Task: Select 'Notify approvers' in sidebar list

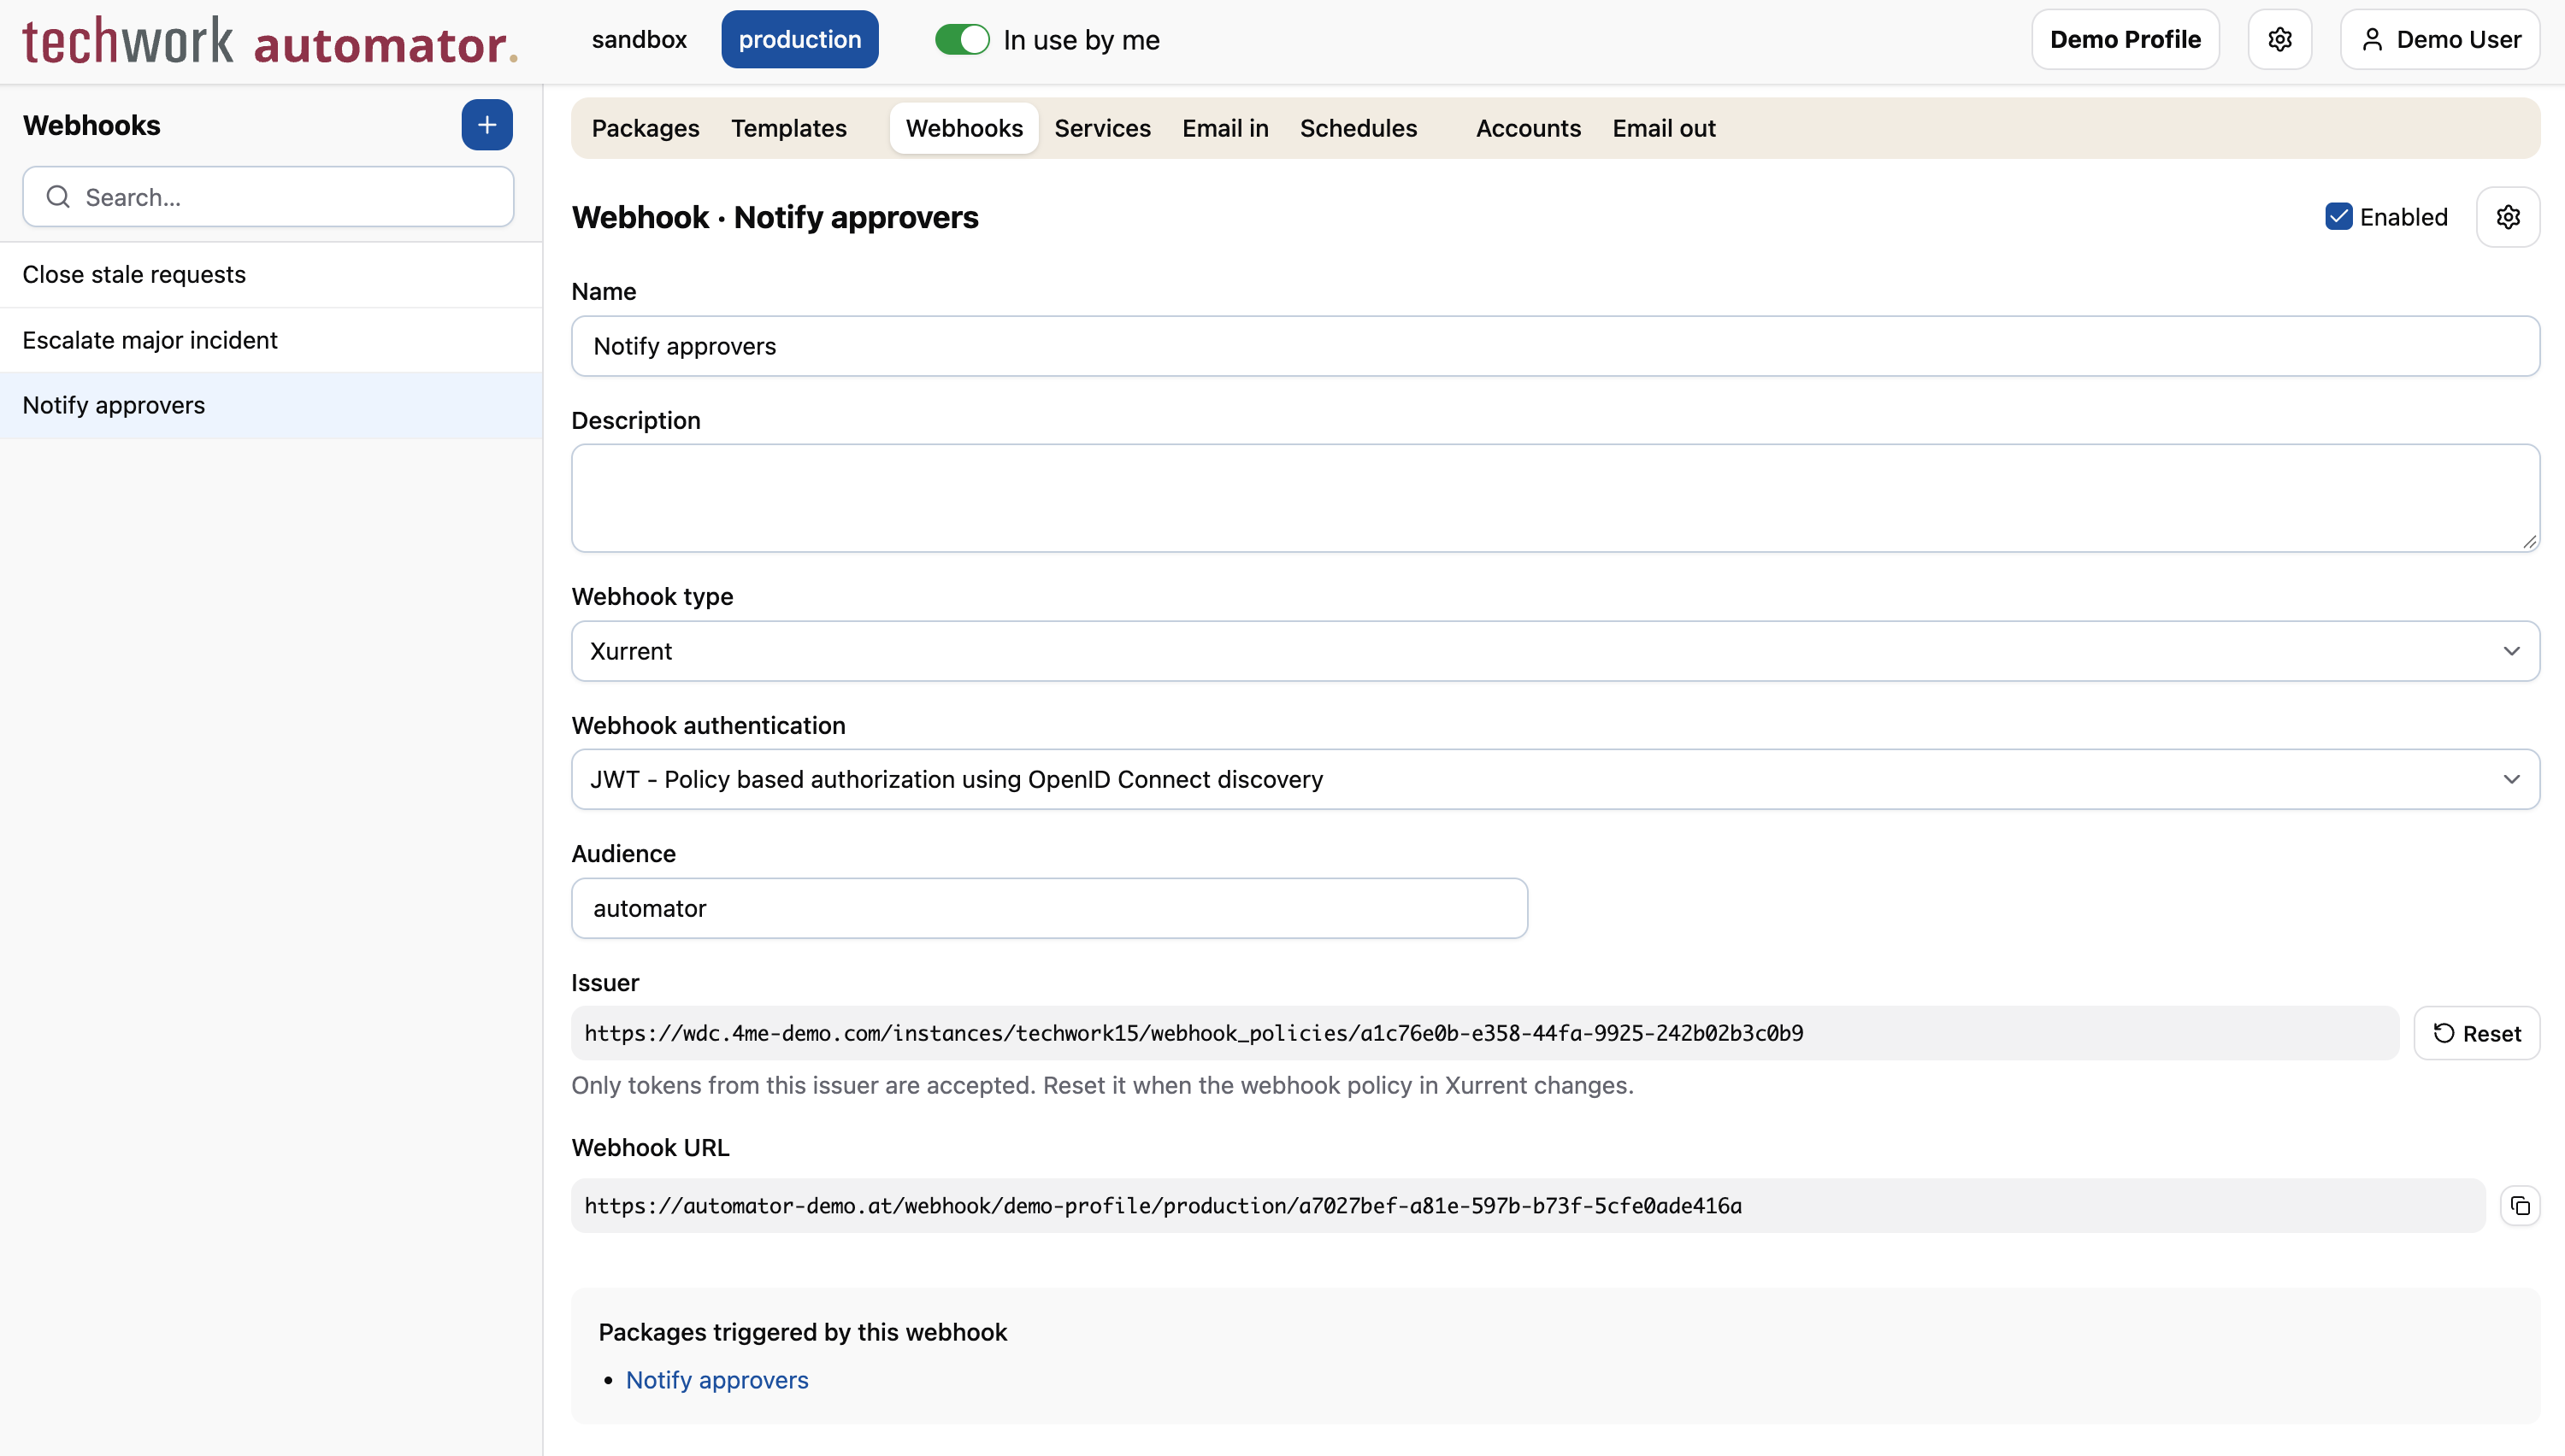Action: coord(271,406)
